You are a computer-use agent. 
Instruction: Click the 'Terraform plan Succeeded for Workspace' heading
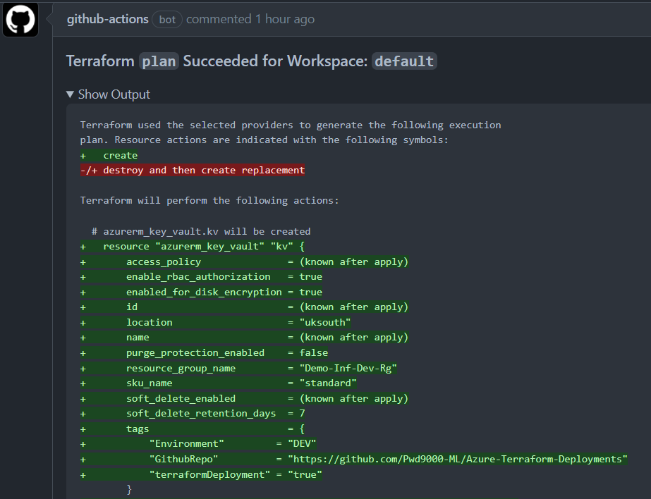pyautogui.click(x=252, y=61)
